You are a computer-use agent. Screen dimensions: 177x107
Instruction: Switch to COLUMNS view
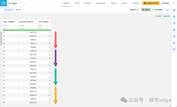point(157,10)
